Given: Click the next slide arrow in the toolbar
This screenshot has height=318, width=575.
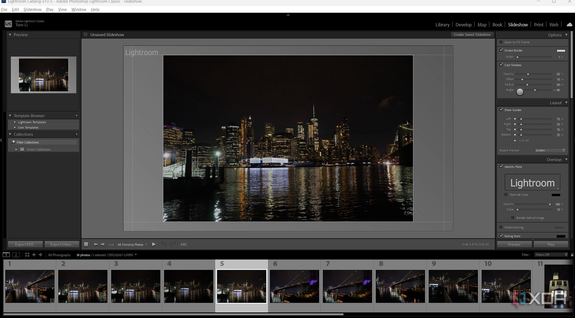Looking at the screenshot, I should [103, 244].
